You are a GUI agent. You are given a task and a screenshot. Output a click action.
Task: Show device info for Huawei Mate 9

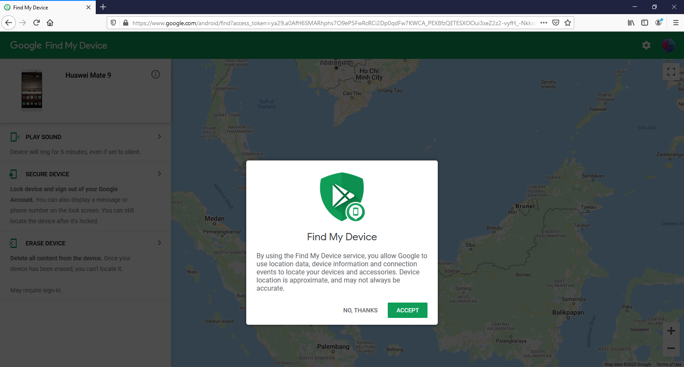[156, 74]
